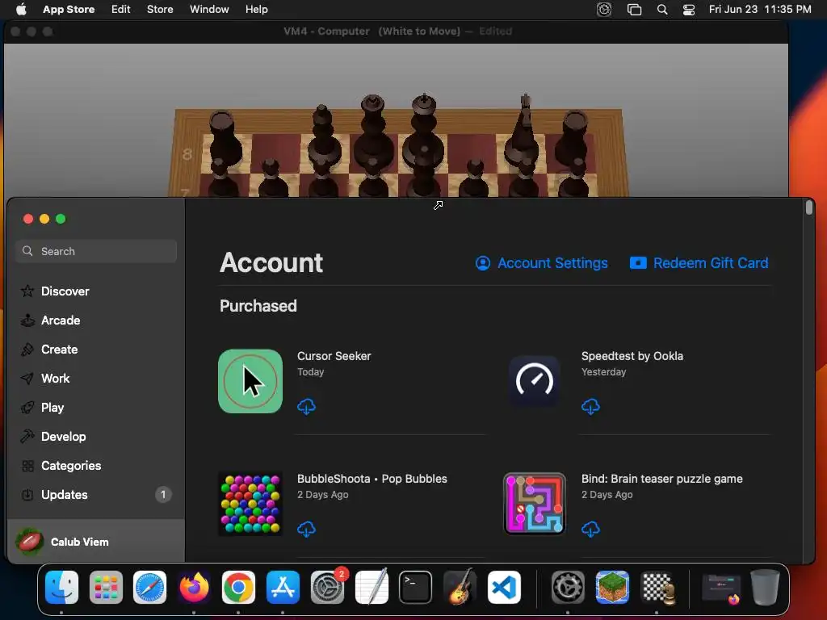Viewport: 827px width, 620px height.
Task: Open the Bind Brain teaser app icon
Action: tap(535, 504)
